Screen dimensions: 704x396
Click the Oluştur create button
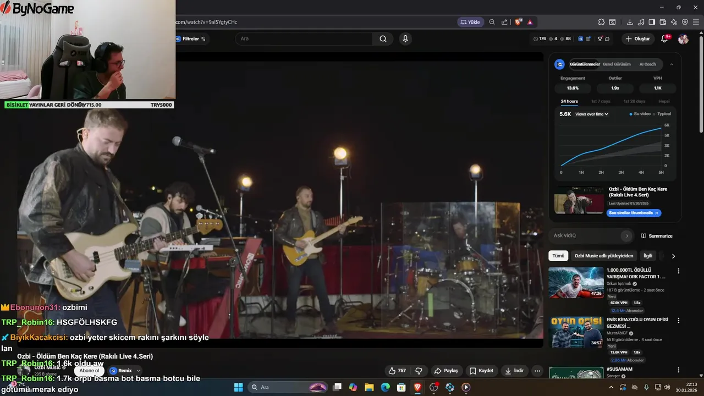tap(638, 38)
